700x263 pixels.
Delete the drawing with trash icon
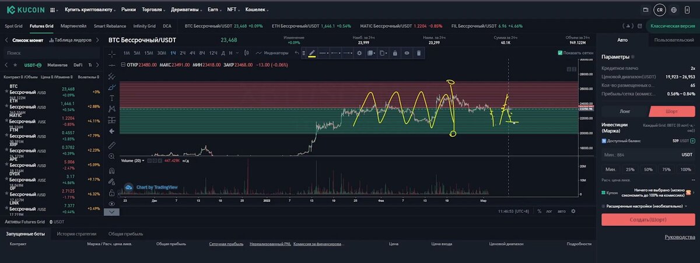pyautogui.click(x=418, y=53)
